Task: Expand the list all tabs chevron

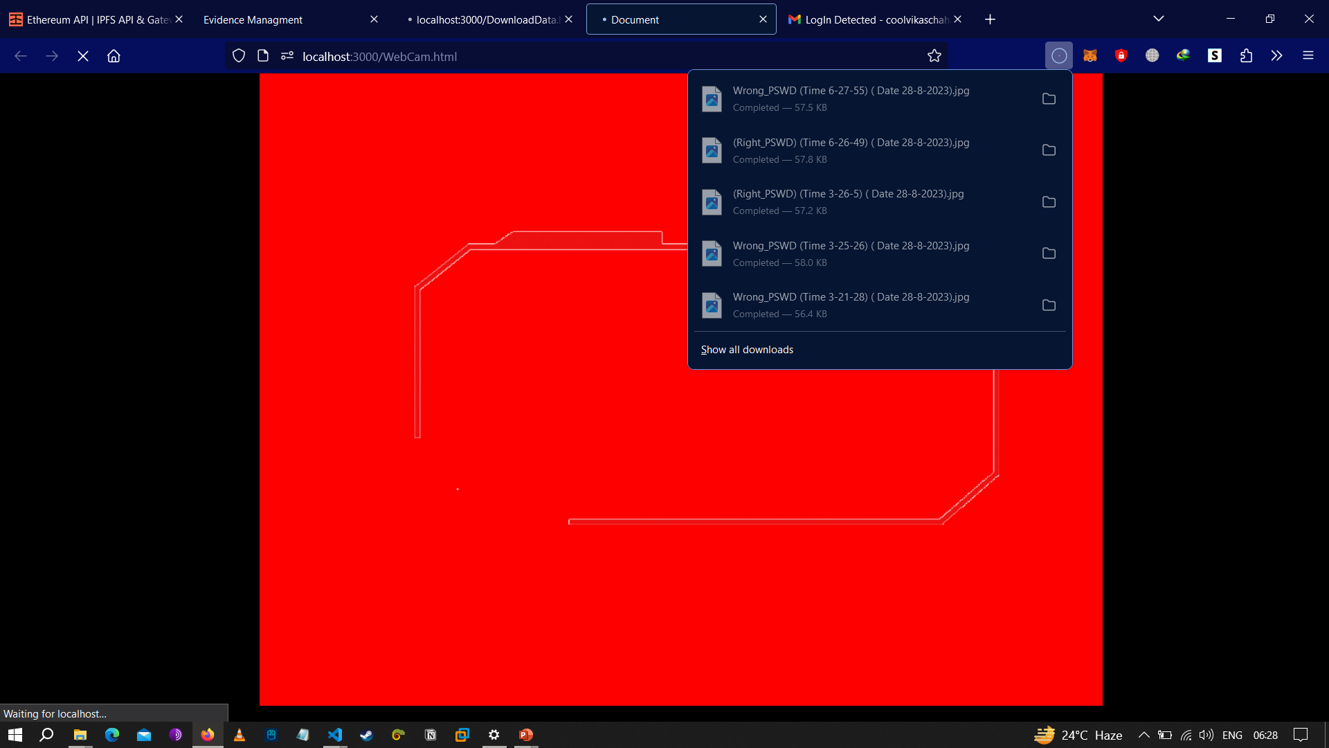Action: click(x=1158, y=19)
